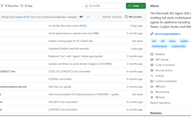Viewport: 191px width, 117px height.
Task: Click the Readme book icon
Action: click(x=152, y=54)
